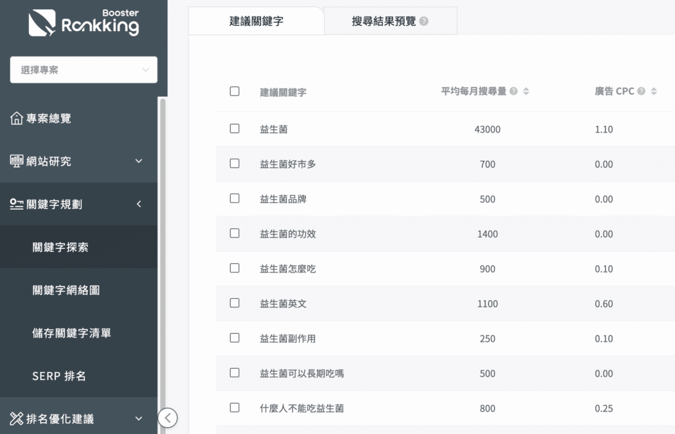The image size is (675, 434).
Task: Check the select-all checkbox in table header
Action: click(234, 91)
